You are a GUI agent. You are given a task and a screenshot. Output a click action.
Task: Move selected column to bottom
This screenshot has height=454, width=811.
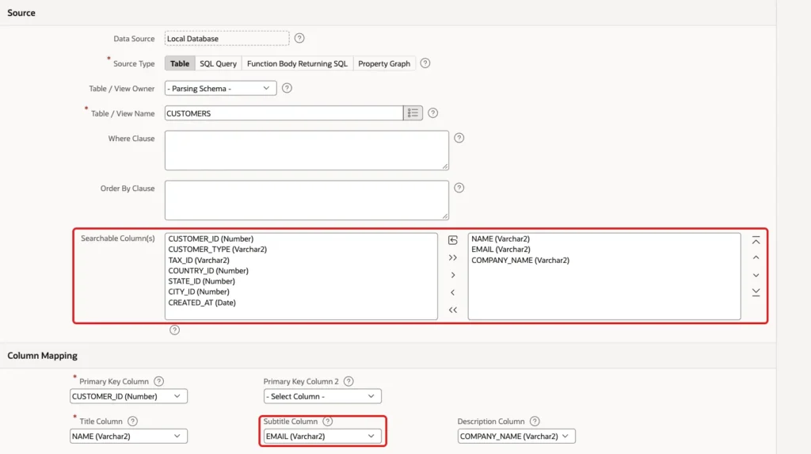(756, 292)
